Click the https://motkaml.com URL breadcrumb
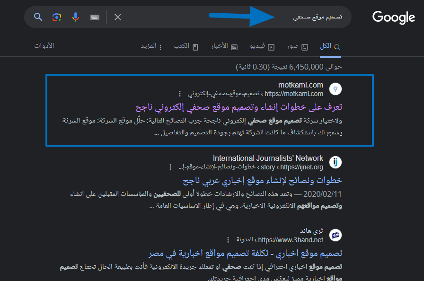 (294, 94)
